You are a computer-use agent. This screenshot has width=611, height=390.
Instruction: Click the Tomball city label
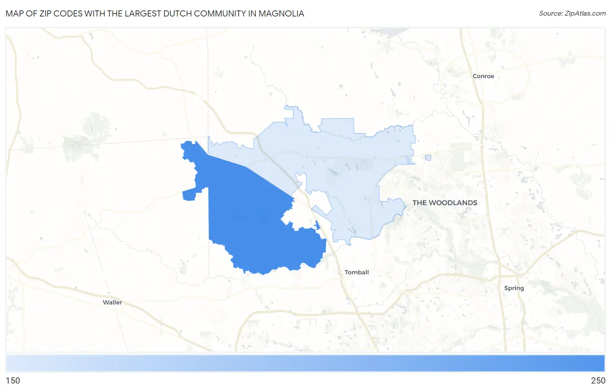click(x=356, y=272)
